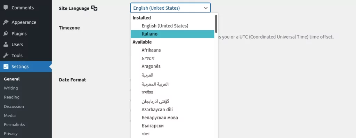Click the Settings sliders icon

click(x=6, y=66)
